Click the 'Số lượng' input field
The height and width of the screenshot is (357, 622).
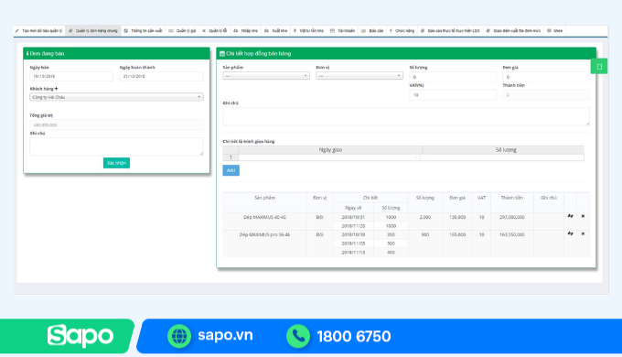coord(453,77)
